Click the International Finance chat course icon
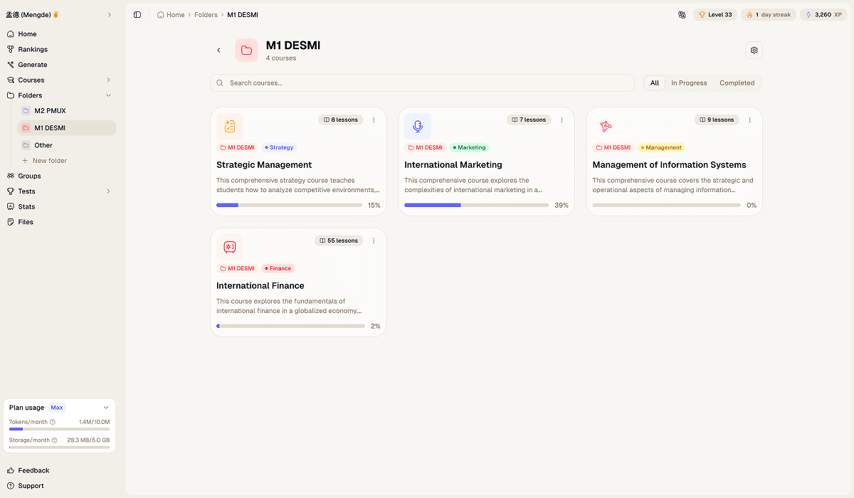Viewport: 854px width, 498px height. point(229,247)
